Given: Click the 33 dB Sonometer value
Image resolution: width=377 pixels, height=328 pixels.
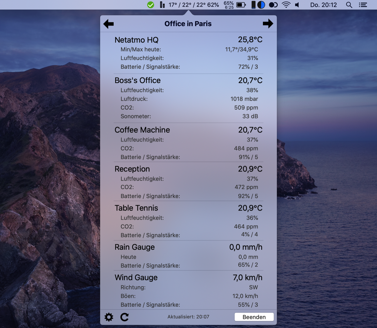Looking at the screenshot, I should 250,116.
